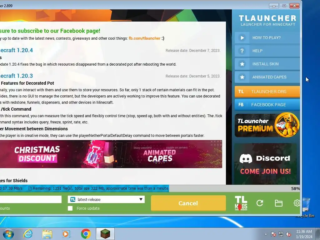Click the star icon beside Animated Capes
320x240 pixels.
(x=242, y=77)
